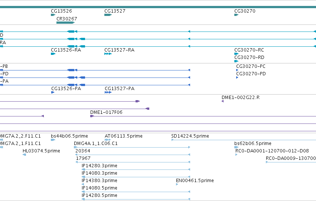Select the CG30270-RC transcript label
This screenshot has width=316, height=201.
(249, 50)
